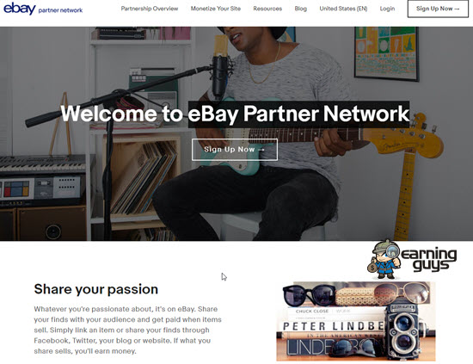Viewport: 473px width, 364px height.
Task: Click the Share your passion heading
Action: 96,289
